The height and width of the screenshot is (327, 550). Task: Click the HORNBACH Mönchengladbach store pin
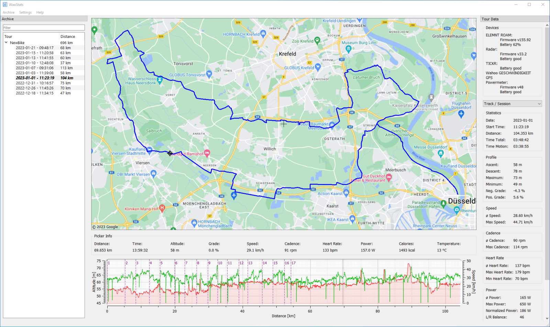coord(194,223)
